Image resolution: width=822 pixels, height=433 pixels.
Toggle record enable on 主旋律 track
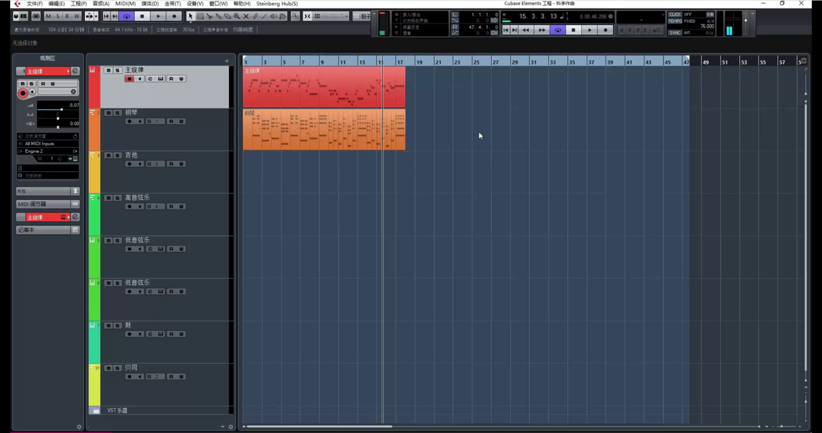point(129,79)
